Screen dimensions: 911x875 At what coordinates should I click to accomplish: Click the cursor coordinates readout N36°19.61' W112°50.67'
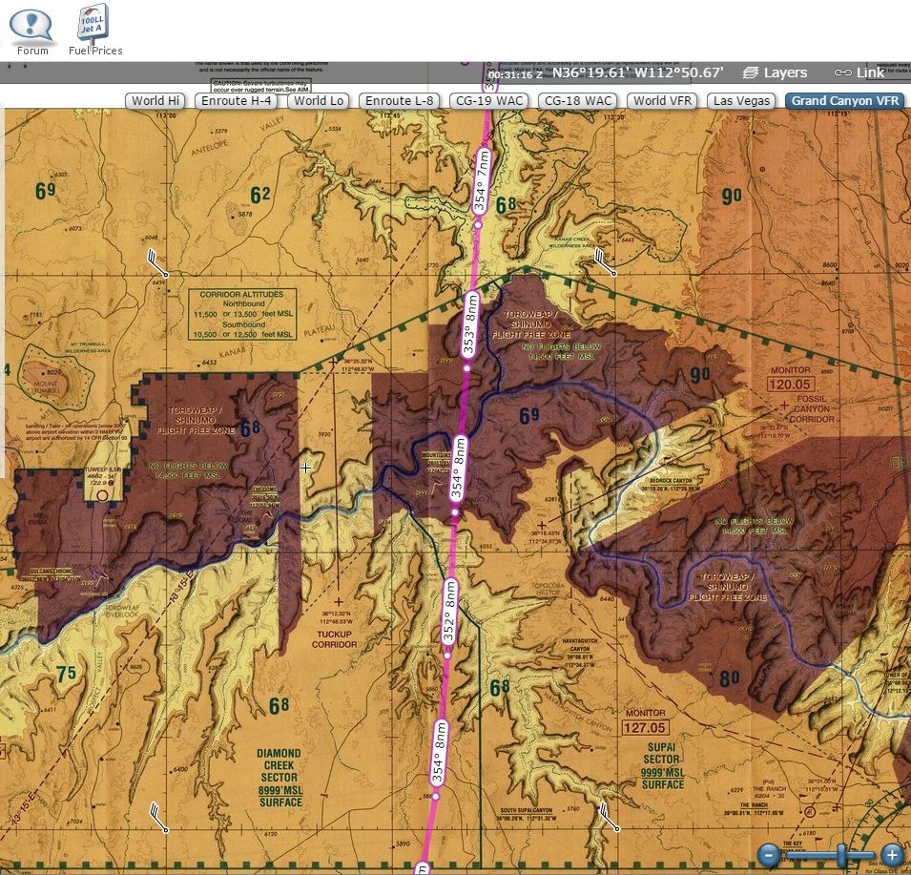(x=637, y=73)
